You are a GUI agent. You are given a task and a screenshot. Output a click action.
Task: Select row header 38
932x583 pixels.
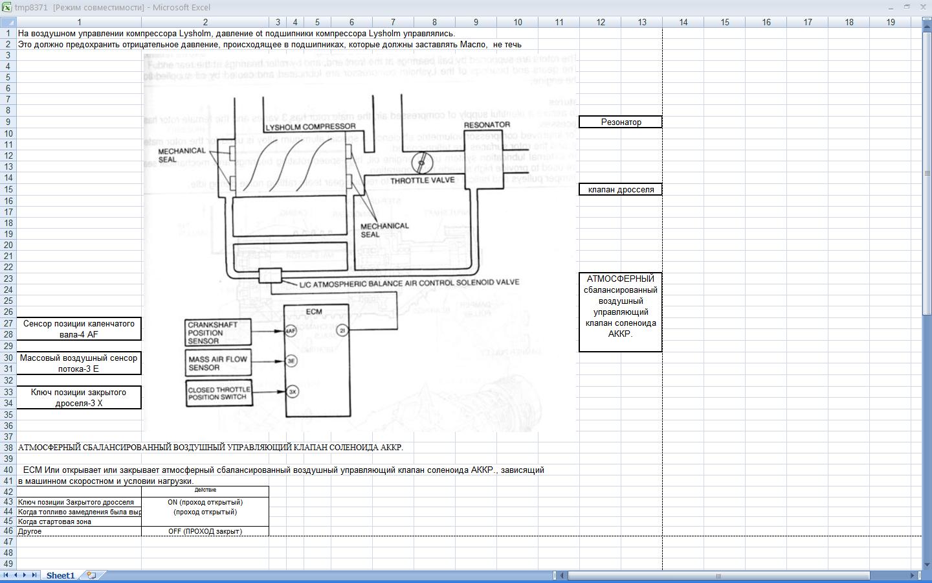click(8, 447)
